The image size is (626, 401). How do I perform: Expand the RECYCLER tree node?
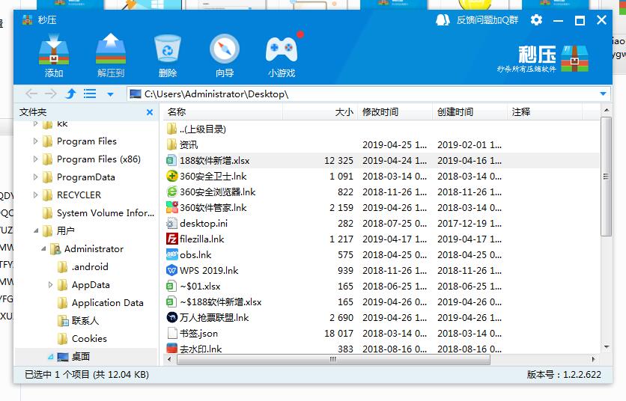pos(35,195)
